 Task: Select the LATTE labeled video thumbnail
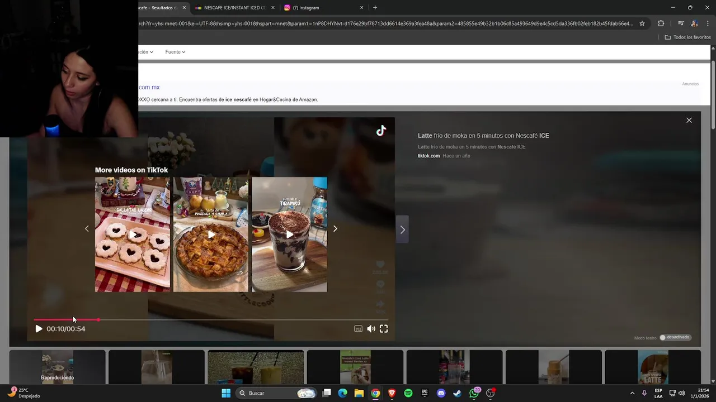653,367
